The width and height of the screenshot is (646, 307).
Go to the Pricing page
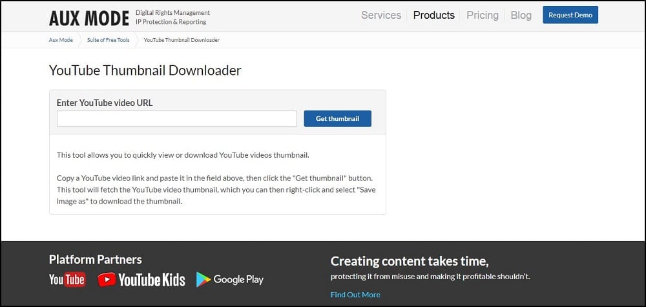tap(483, 16)
